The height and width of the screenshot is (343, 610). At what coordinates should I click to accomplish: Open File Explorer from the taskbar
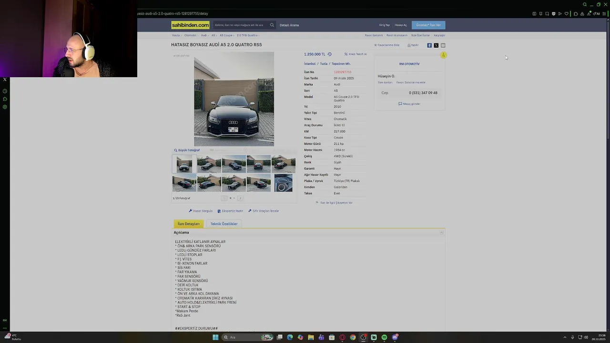pos(311,337)
